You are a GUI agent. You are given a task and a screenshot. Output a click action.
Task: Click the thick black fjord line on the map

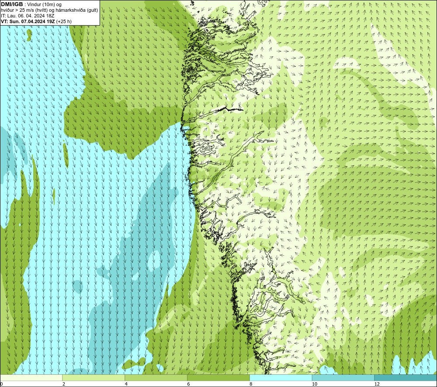(x=229, y=109)
